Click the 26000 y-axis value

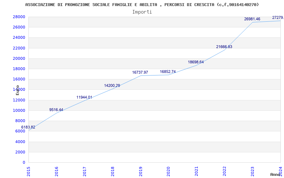click(x=19, y=27)
